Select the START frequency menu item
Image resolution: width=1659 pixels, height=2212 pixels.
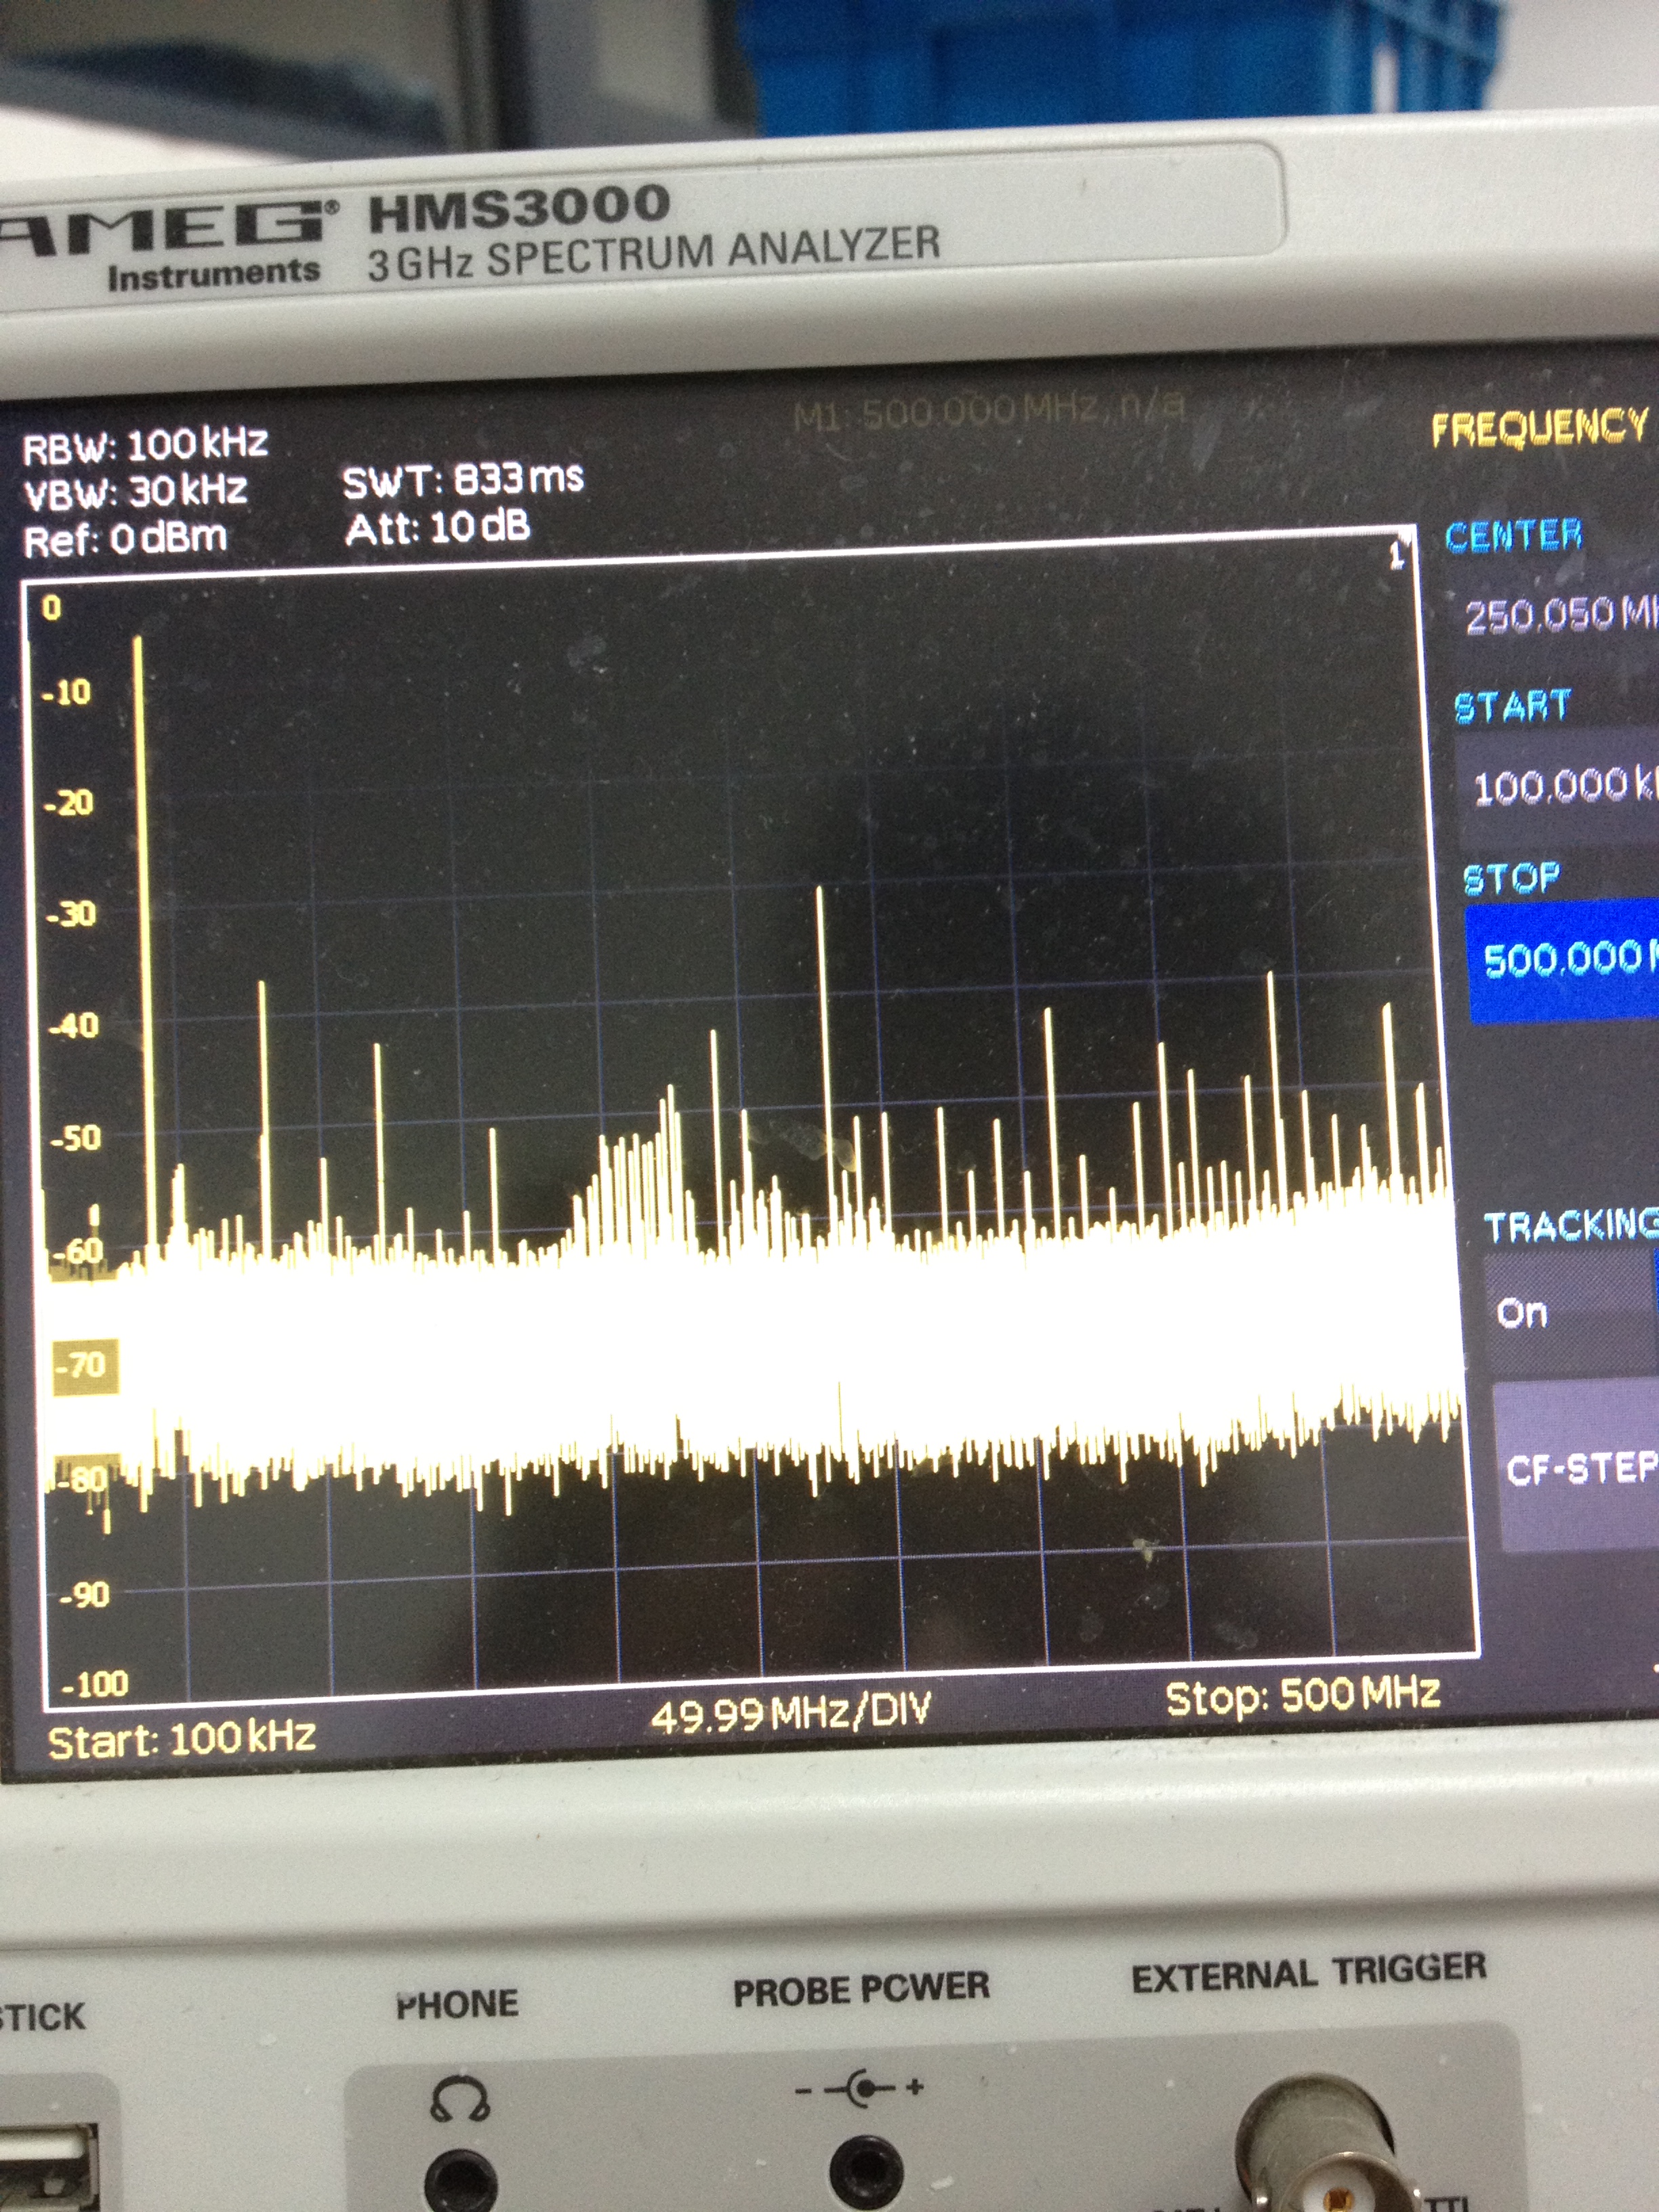point(1511,706)
